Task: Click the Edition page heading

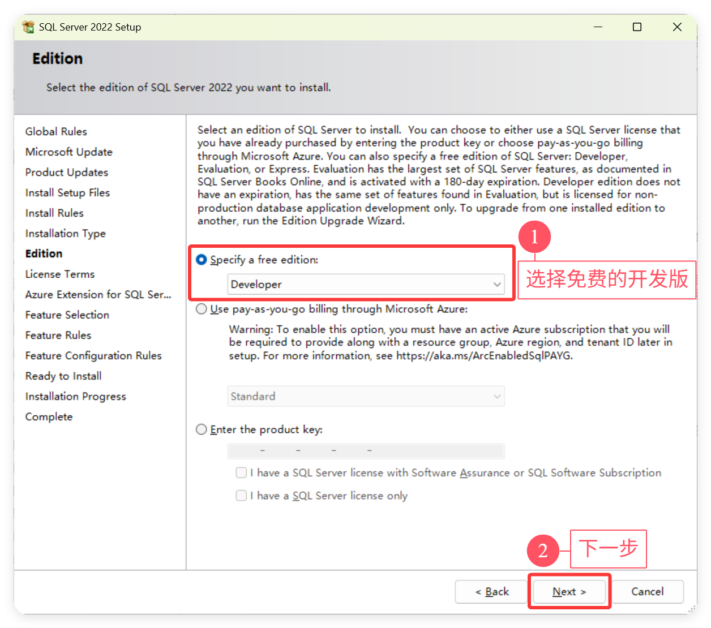Action: click(x=57, y=59)
